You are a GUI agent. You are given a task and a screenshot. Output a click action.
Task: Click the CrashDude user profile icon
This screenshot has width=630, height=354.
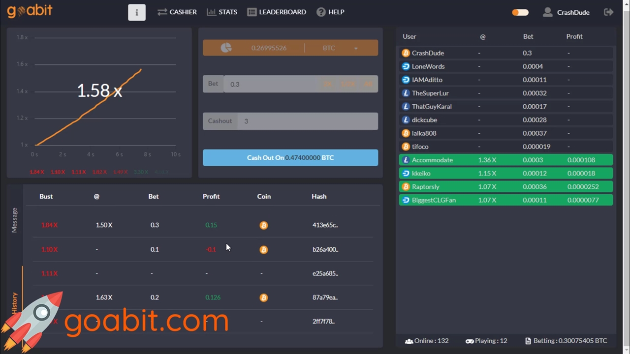tap(547, 12)
